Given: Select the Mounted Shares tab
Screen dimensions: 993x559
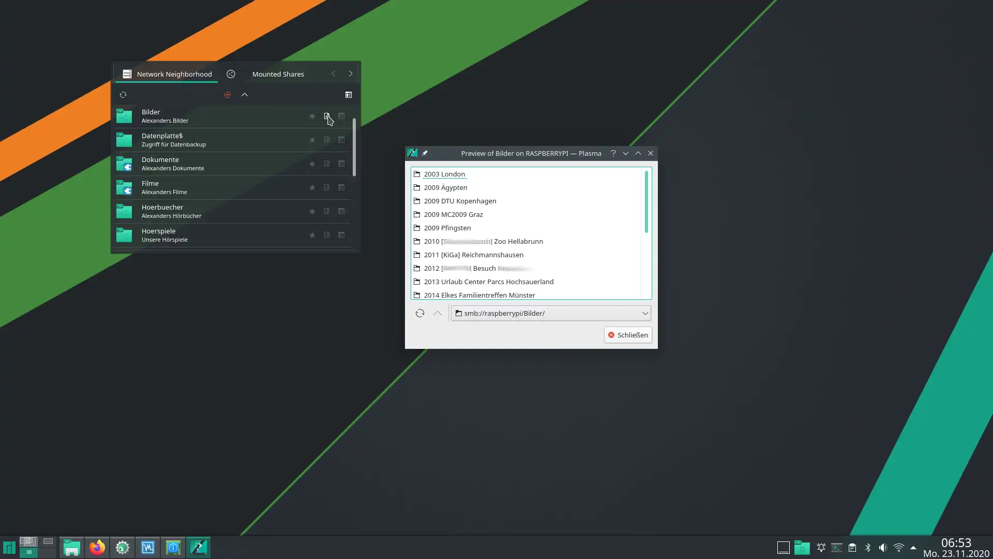Looking at the screenshot, I should (x=278, y=73).
